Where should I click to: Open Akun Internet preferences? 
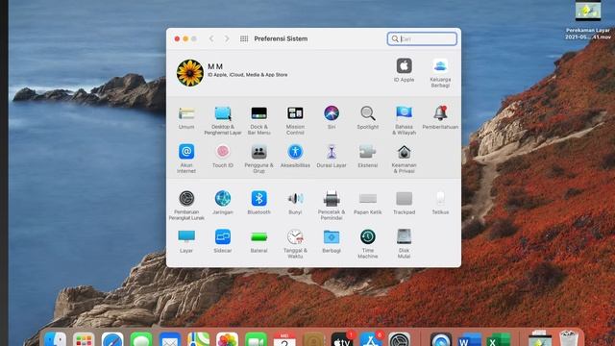[186, 159]
